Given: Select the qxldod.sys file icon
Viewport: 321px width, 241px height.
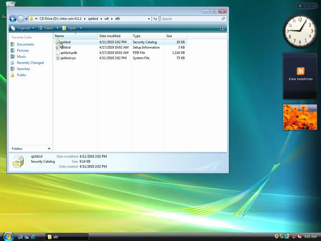Looking at the screenshot, I should coord(58,58).
